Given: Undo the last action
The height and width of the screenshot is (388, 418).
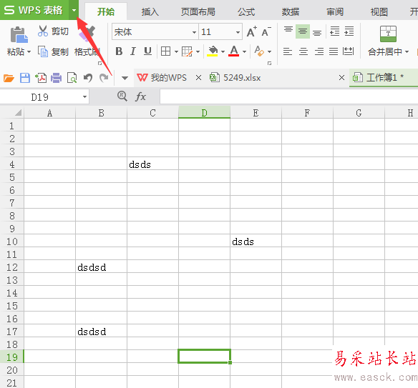Looking at the screenshot, I should point(88,78).
